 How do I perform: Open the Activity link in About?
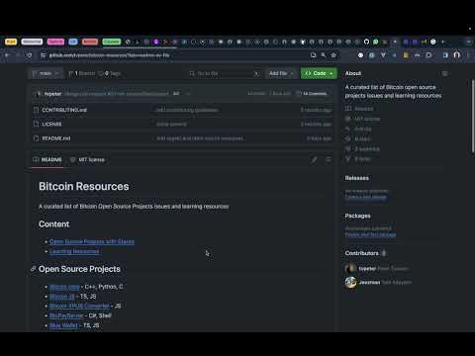coord(358,129)
